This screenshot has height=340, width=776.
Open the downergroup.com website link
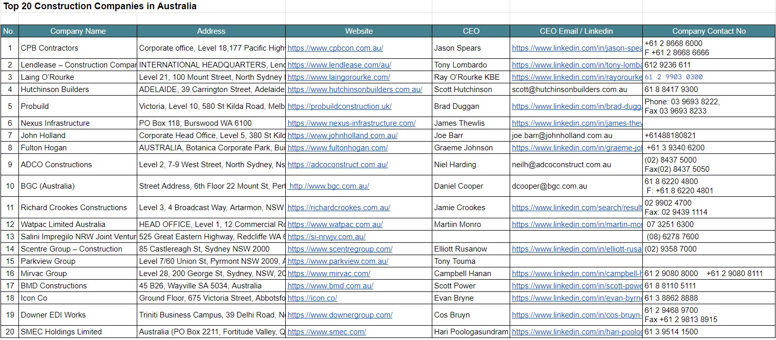(340, 315)
